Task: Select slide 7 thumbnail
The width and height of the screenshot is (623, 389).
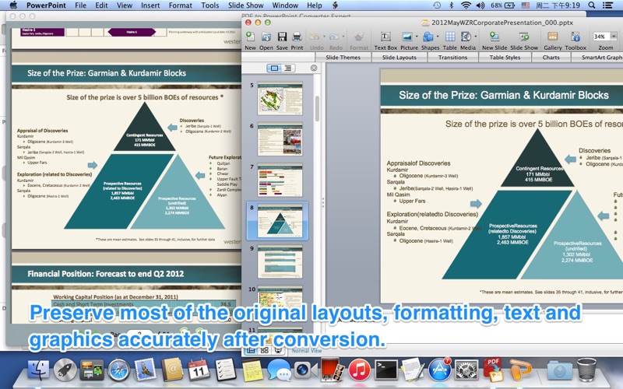Action: click(x=280, y=180)
